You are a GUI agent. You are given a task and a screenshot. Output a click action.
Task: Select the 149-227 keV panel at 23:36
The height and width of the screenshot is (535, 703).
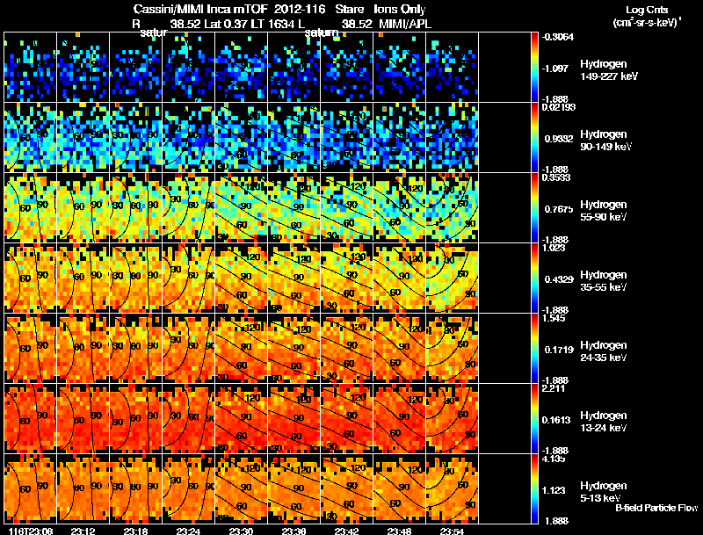tap(294, 67)
